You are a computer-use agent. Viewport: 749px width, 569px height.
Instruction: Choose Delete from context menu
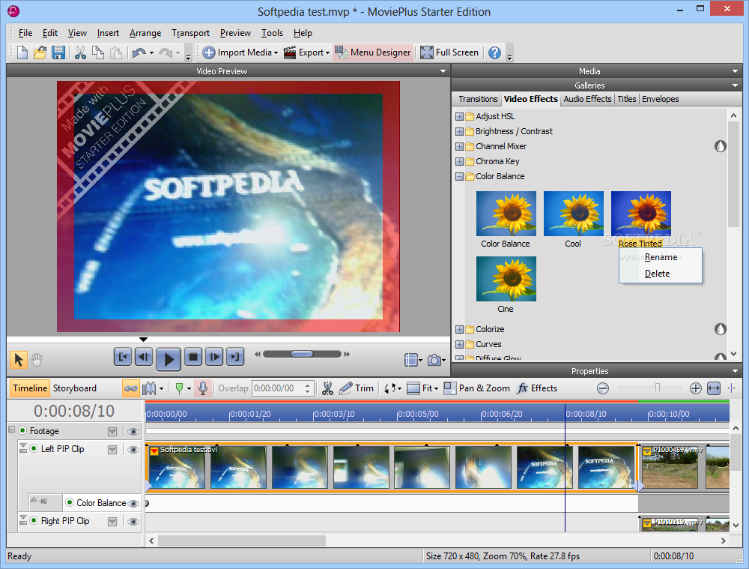[x=661, y=274]
